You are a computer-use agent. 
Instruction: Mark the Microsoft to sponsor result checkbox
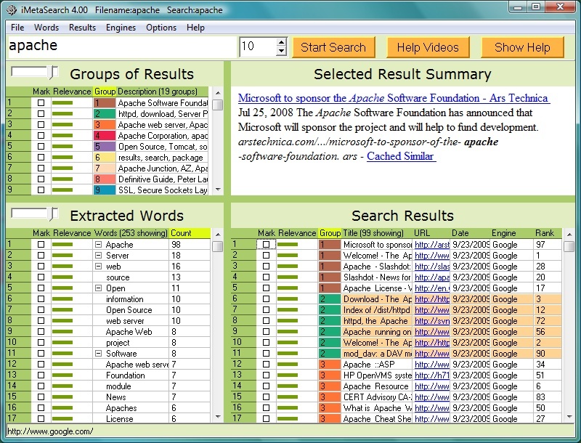266,245
